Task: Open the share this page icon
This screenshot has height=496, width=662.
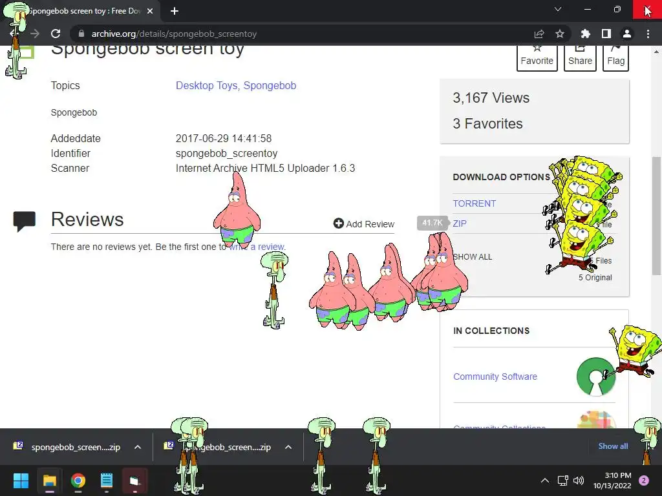Action: pos(539,34)
